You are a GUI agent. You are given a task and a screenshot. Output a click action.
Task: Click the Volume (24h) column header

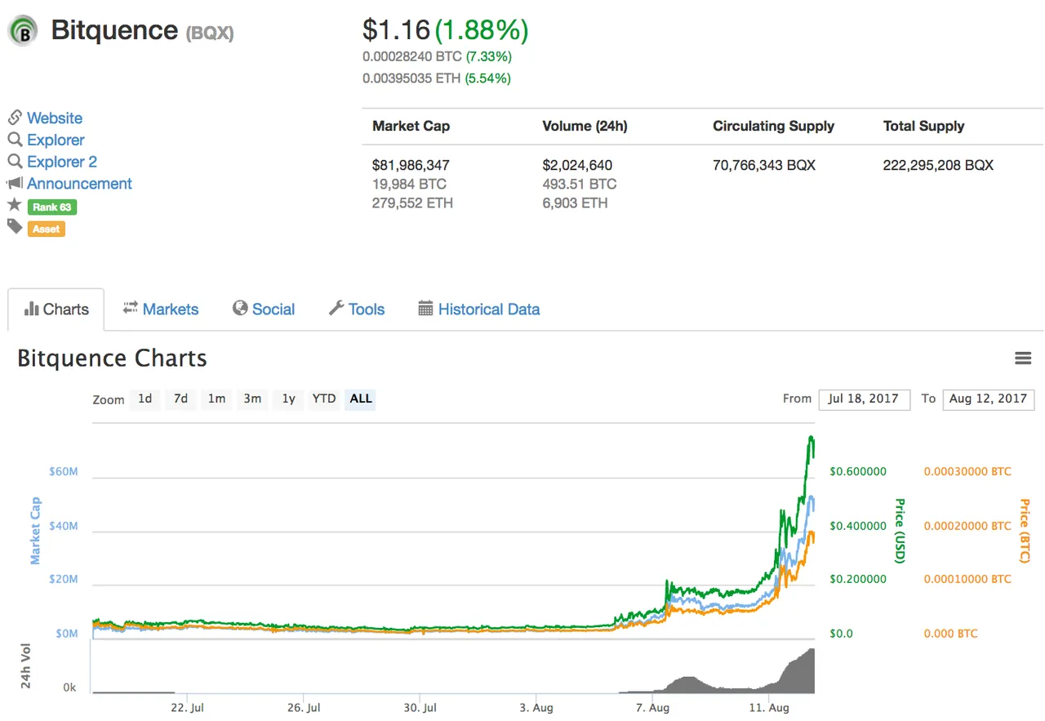[x=585, y=127]
